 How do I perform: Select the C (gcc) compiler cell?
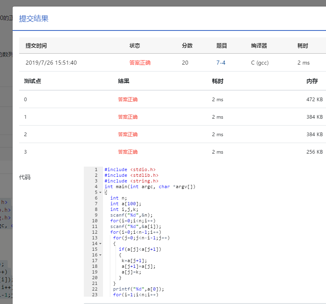(x=260, y=63)
